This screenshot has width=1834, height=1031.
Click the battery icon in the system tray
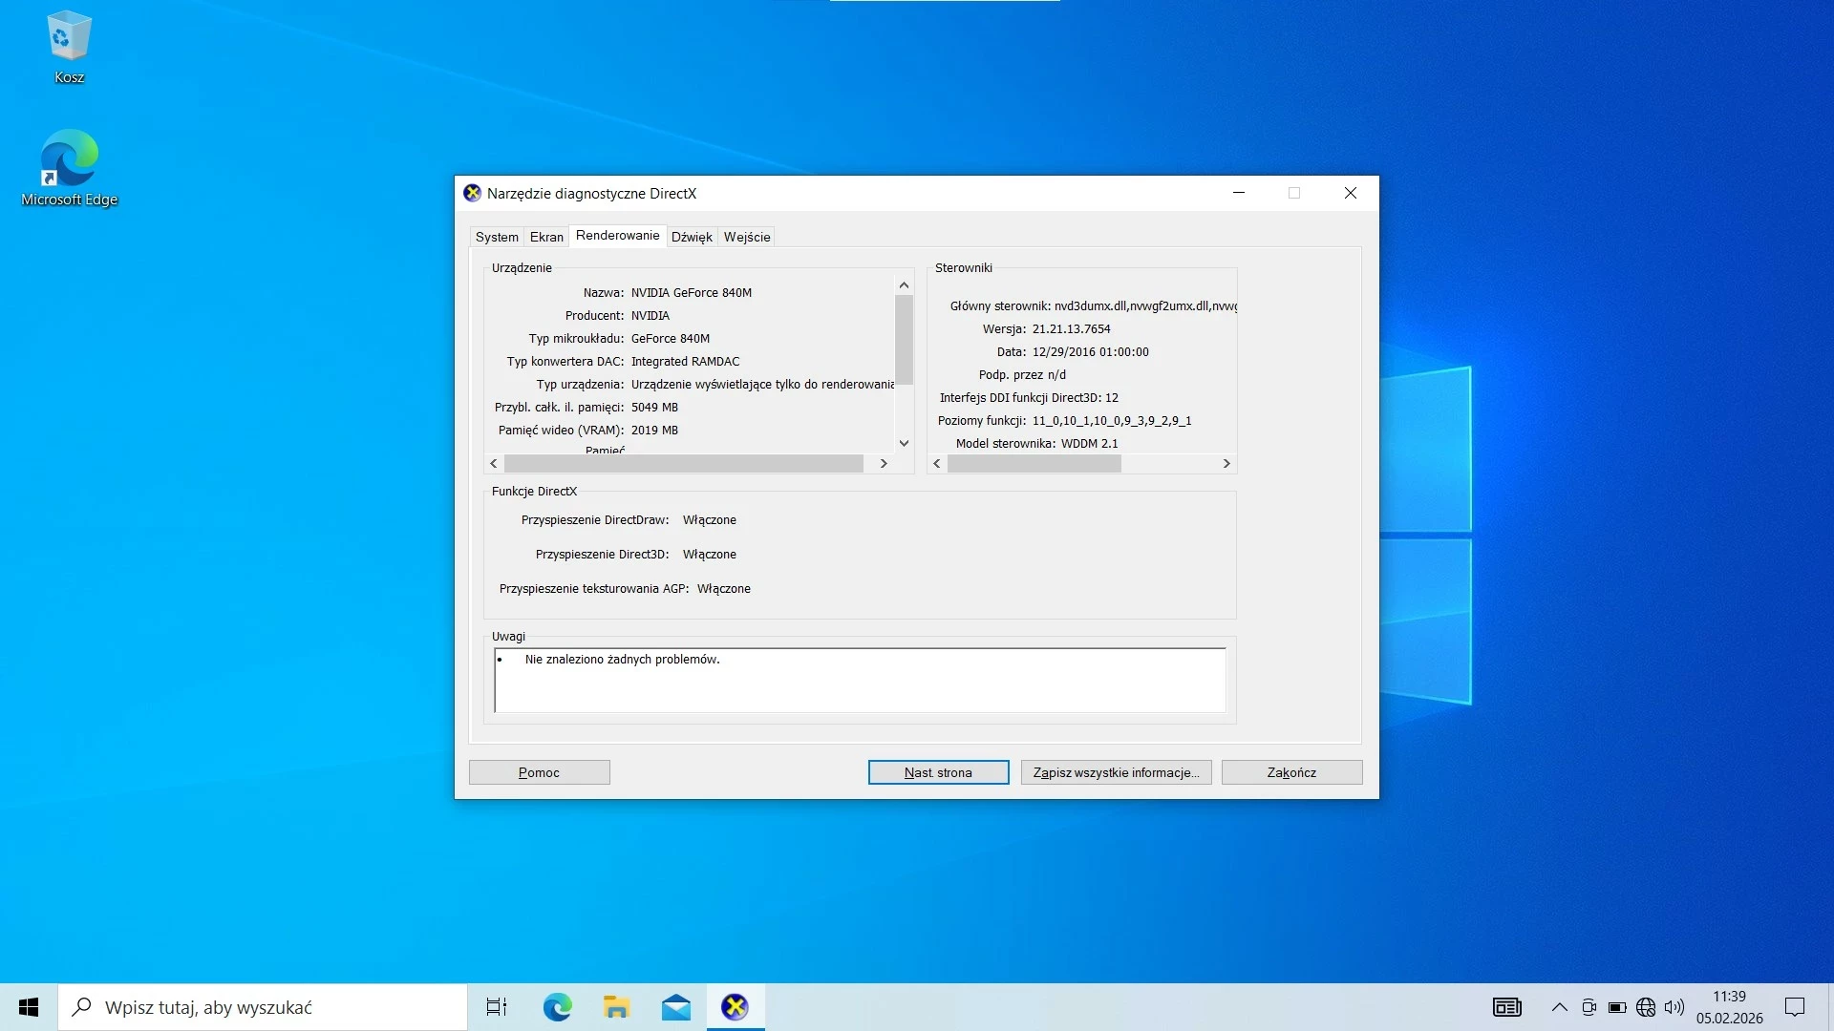[x=1617, y=1007]
